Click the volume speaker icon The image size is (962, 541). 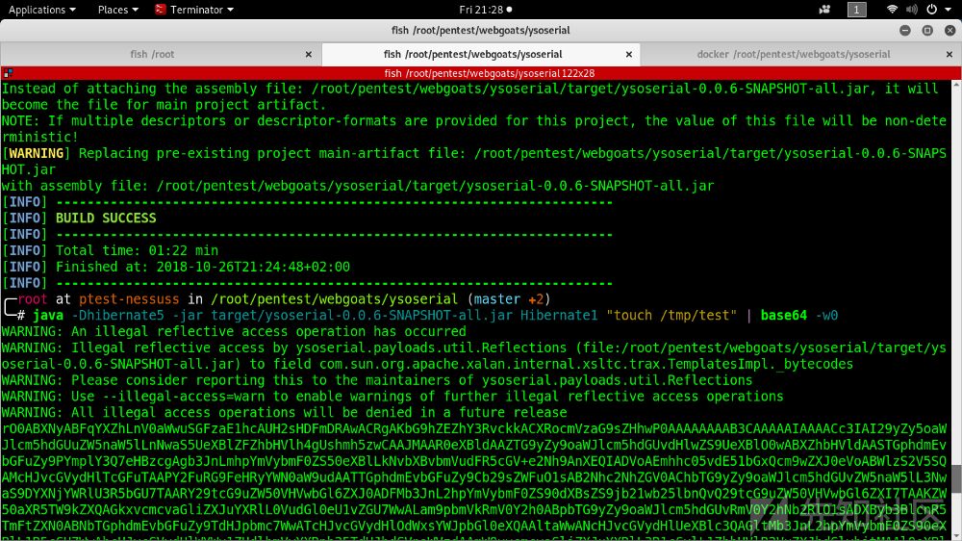[912, 10]
